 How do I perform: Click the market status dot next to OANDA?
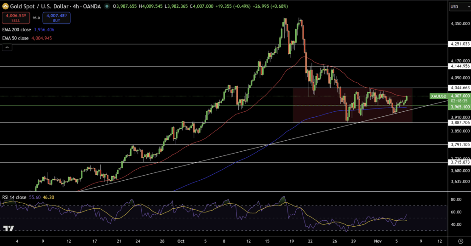click(107, 6)
